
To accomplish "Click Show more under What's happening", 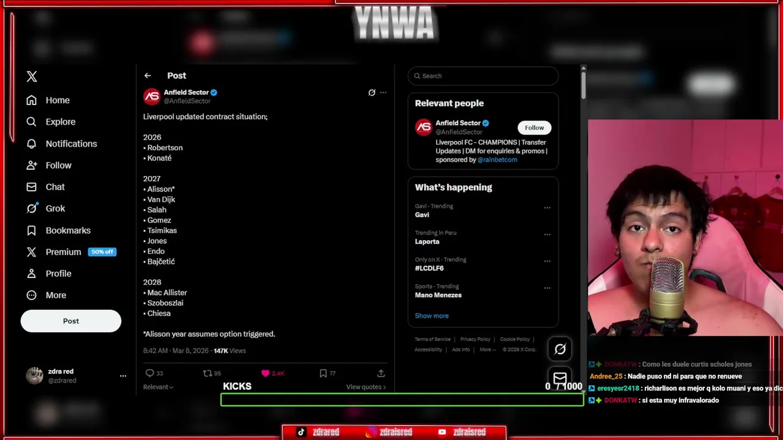I will point(432,316).
